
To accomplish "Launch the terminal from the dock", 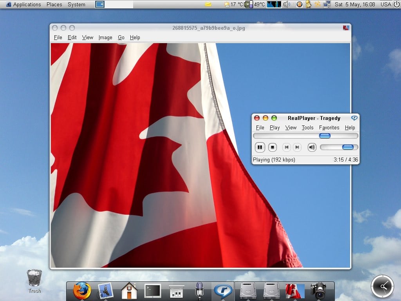I will tap(152, 291).
